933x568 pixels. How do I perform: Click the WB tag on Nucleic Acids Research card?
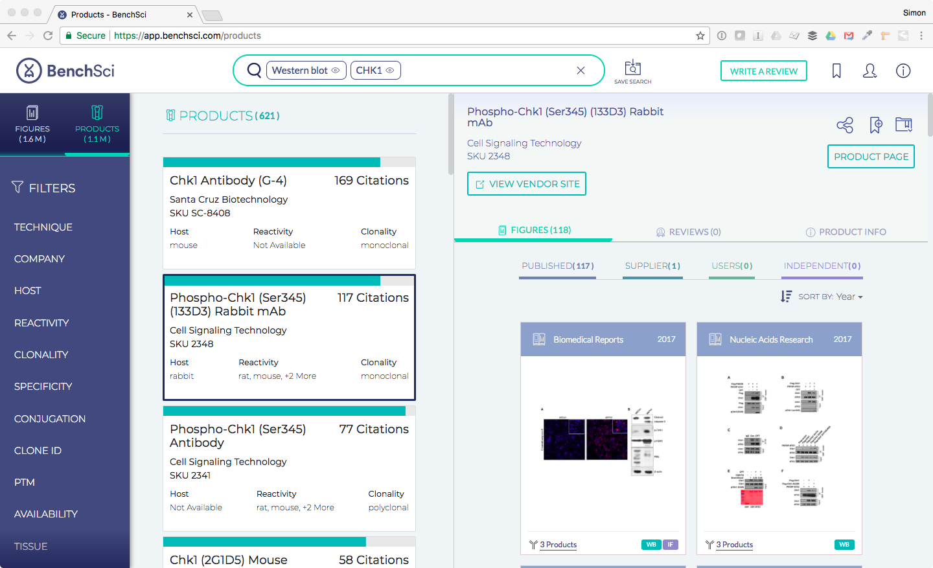[x=844, y=545]
